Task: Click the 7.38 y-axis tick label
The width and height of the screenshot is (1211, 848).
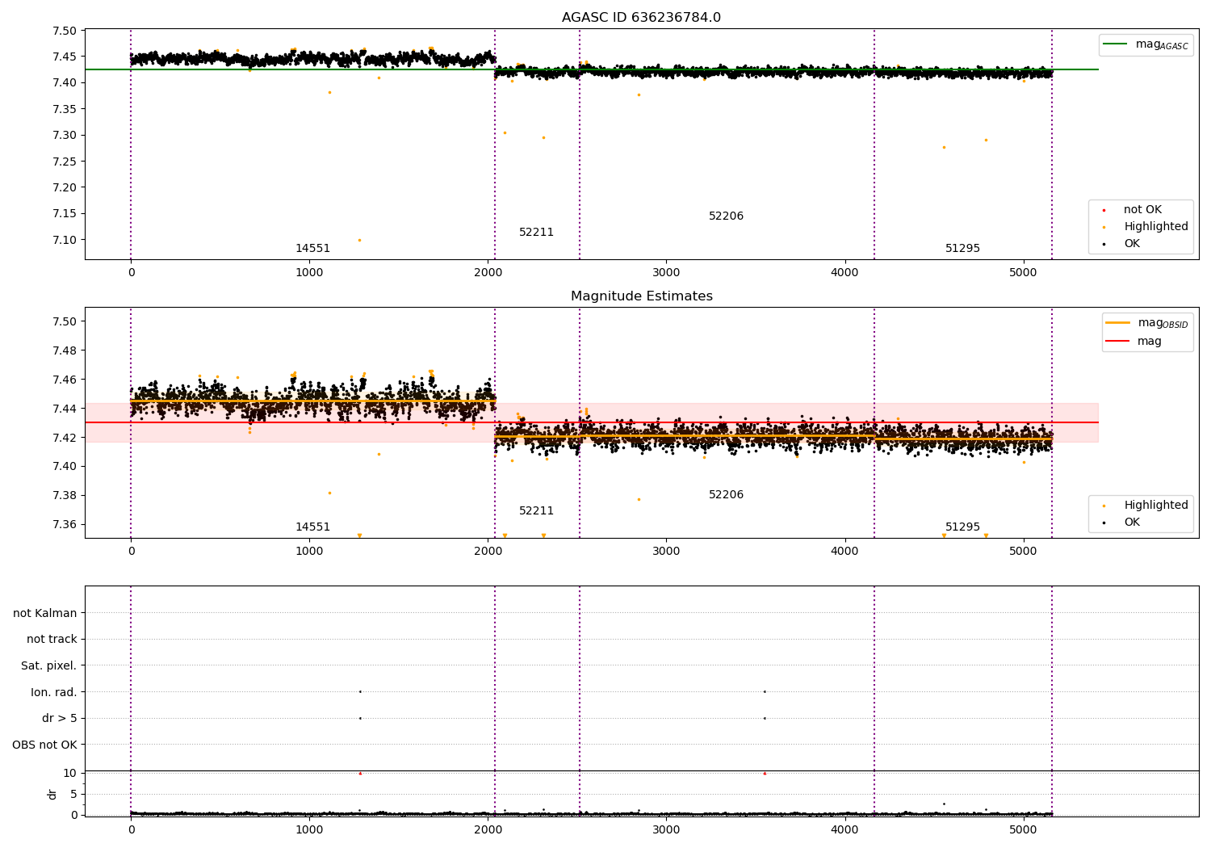Action: pos(64,495)
